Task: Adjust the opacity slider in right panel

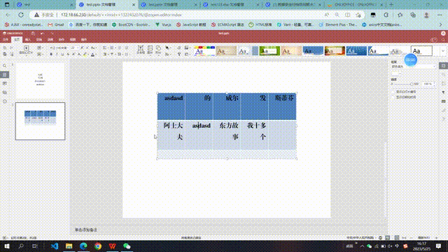Action: point(412,84)
